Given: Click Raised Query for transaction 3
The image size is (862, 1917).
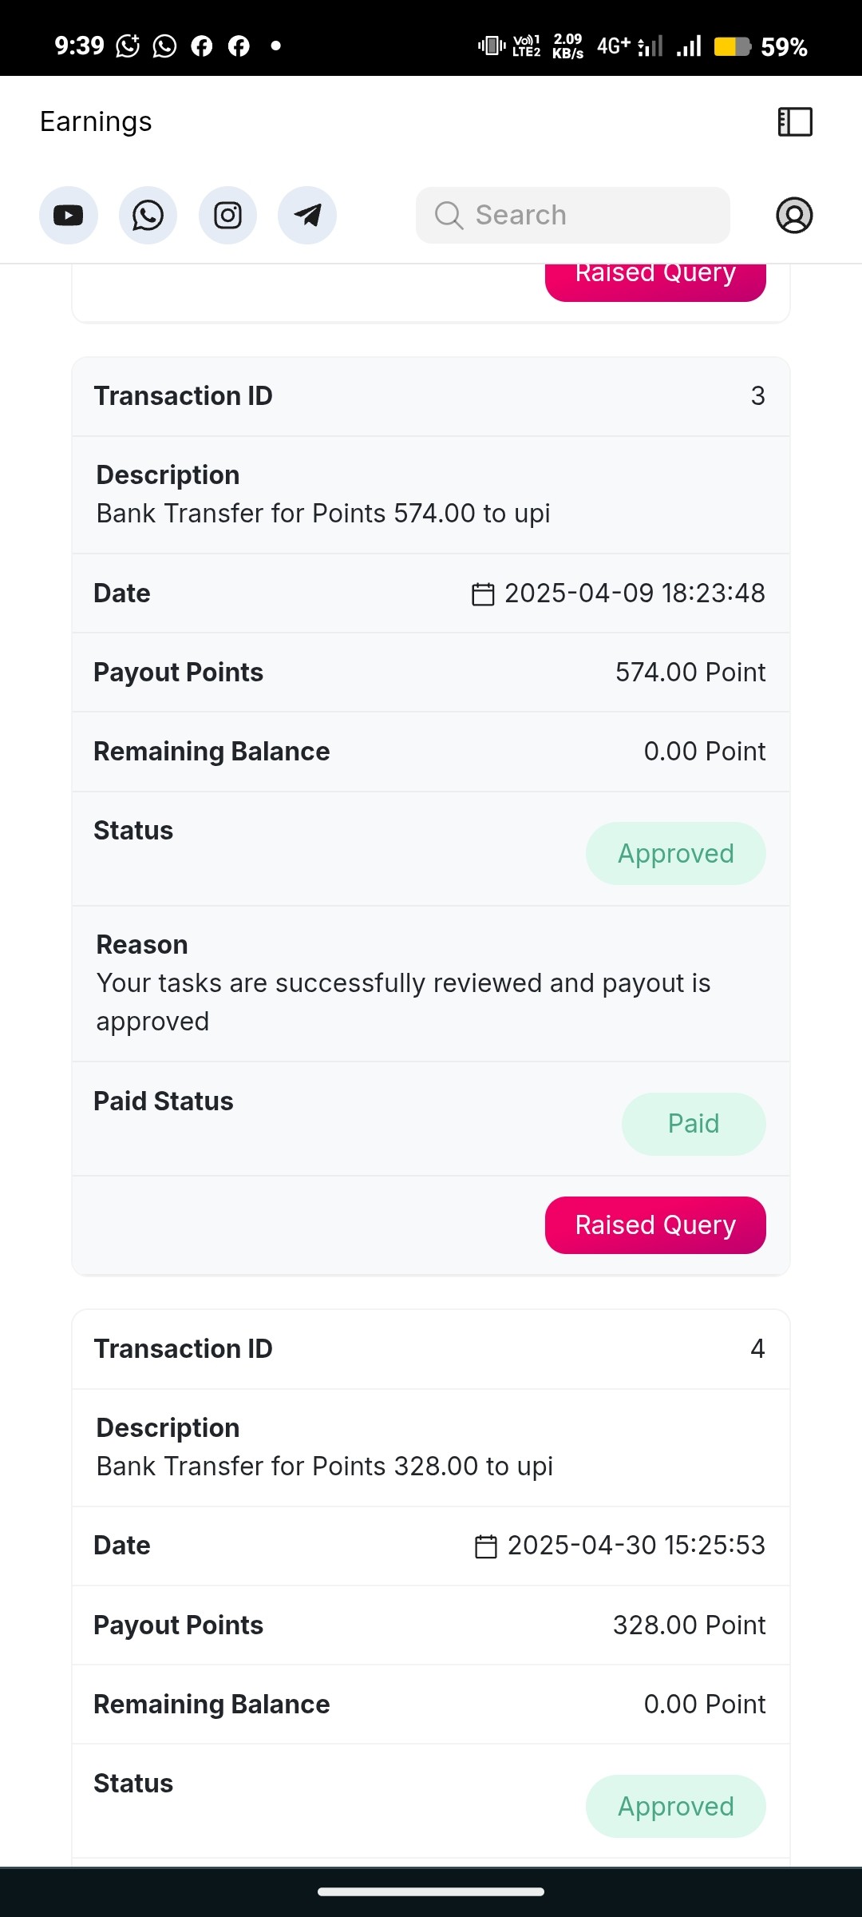Looking at the screenshot, I should (655, 1225).
